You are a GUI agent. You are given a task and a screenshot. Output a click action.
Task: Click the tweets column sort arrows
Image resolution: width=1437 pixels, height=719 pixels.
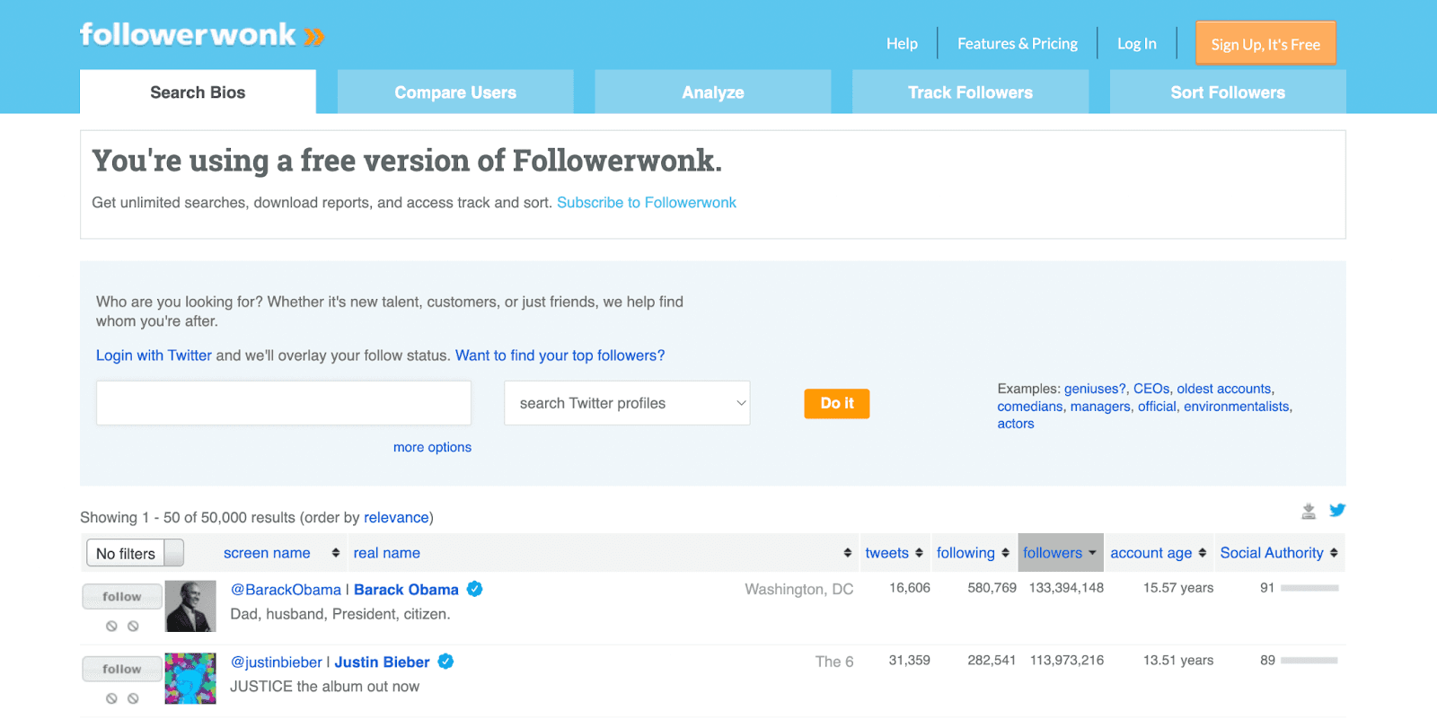(919, 553)
